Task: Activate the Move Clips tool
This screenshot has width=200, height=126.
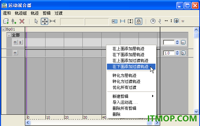Action: coord(45,21)
